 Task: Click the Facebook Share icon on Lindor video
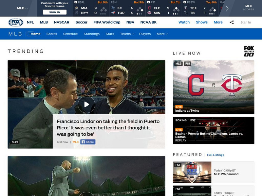click(87, 142)
